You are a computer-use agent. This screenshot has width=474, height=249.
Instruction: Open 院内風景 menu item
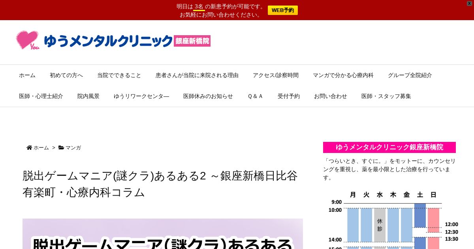(88, 96)
